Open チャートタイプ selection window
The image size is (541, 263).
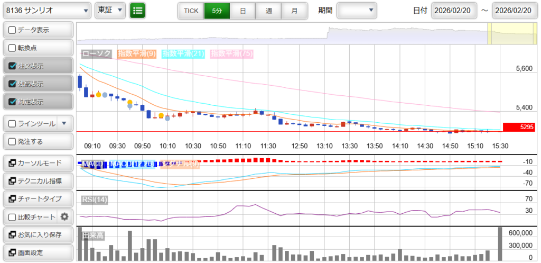(38, 198)
